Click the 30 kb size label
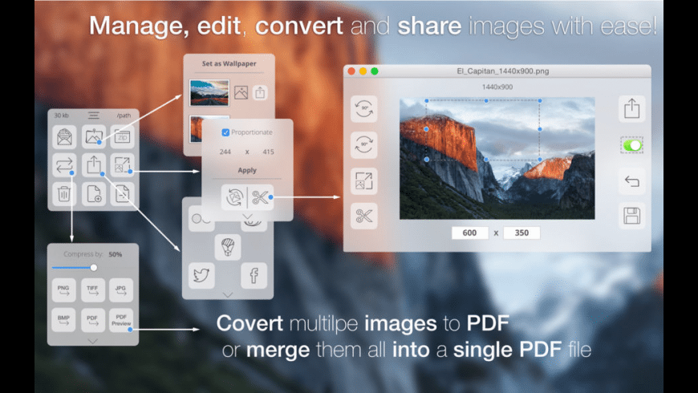 click(62, 115)
